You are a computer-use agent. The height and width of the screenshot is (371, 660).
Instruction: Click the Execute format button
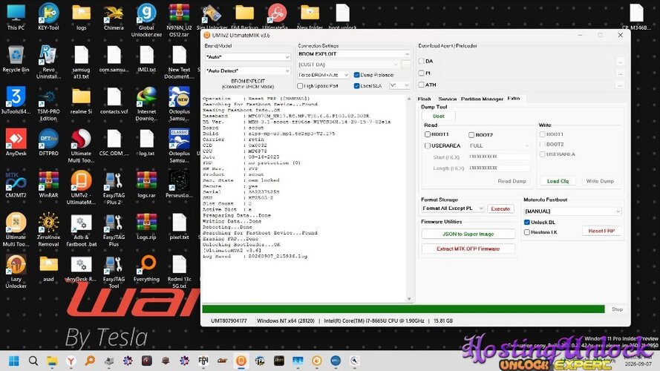pos(500,209)
